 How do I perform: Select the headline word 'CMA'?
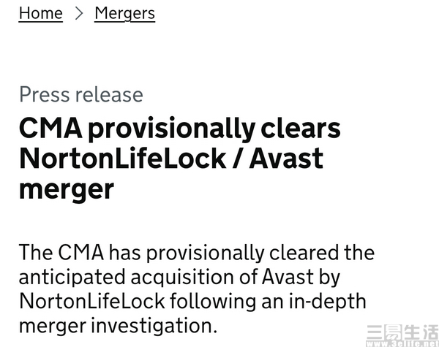[50, 129]
